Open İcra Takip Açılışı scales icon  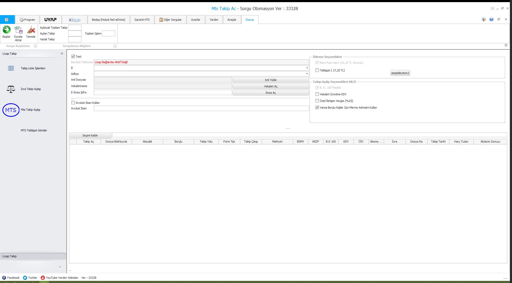pyautogui.click(x=11, y=89)
